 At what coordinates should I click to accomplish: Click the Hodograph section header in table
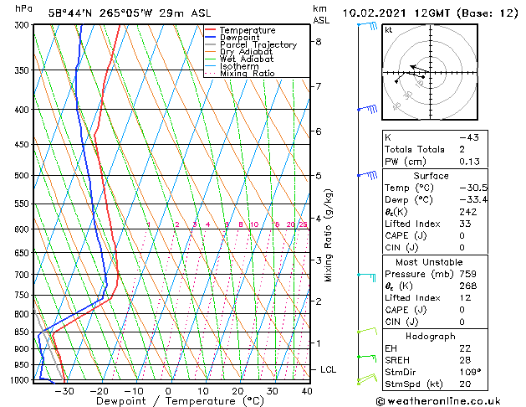[425, 336]
